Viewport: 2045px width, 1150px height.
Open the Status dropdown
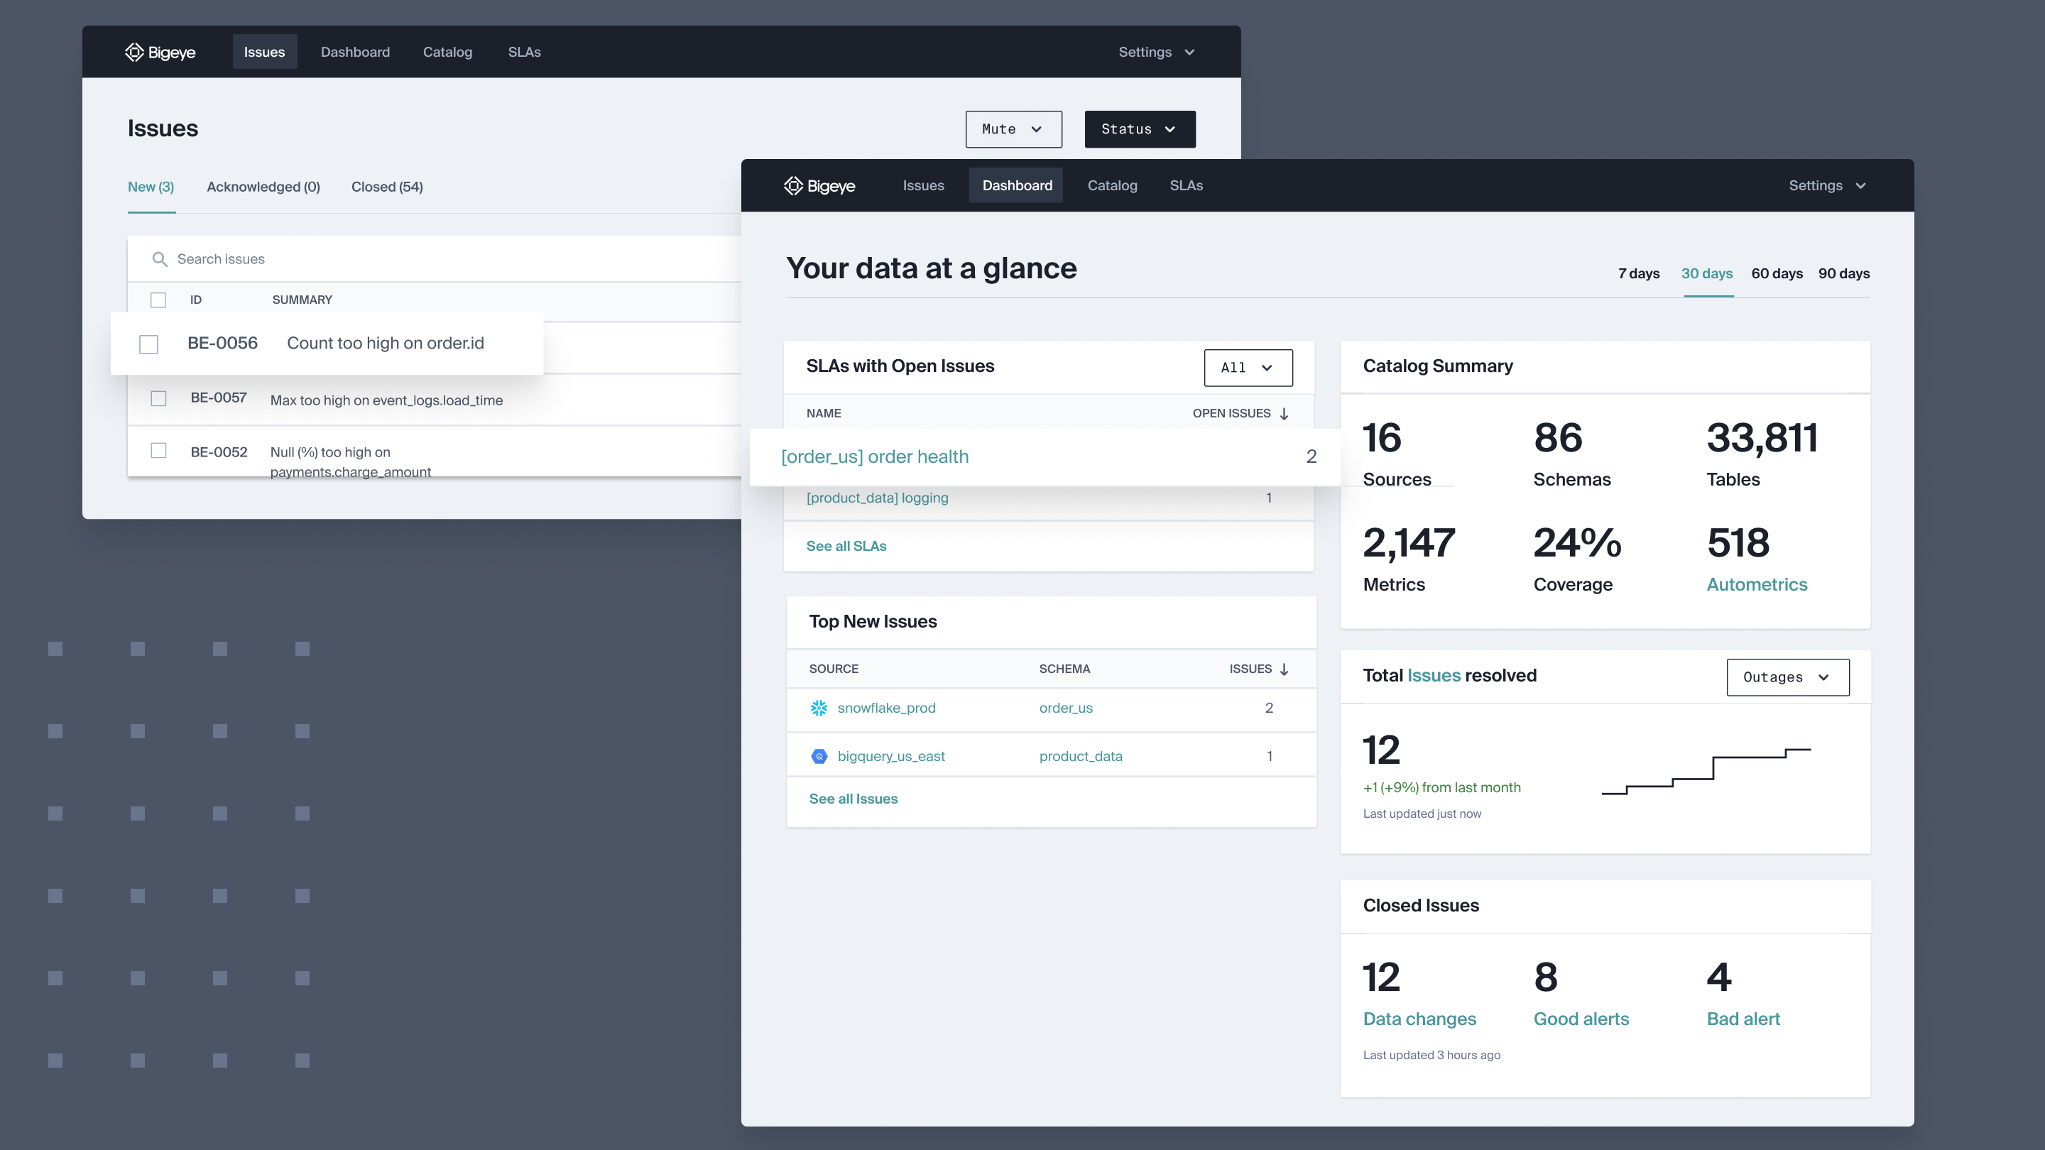coord(1139,128)
